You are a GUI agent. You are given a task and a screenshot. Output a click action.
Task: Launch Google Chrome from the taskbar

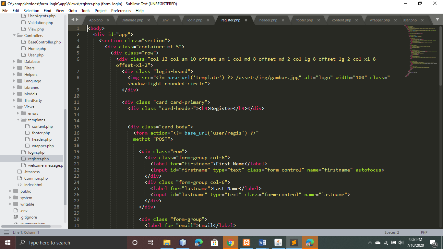231,243
